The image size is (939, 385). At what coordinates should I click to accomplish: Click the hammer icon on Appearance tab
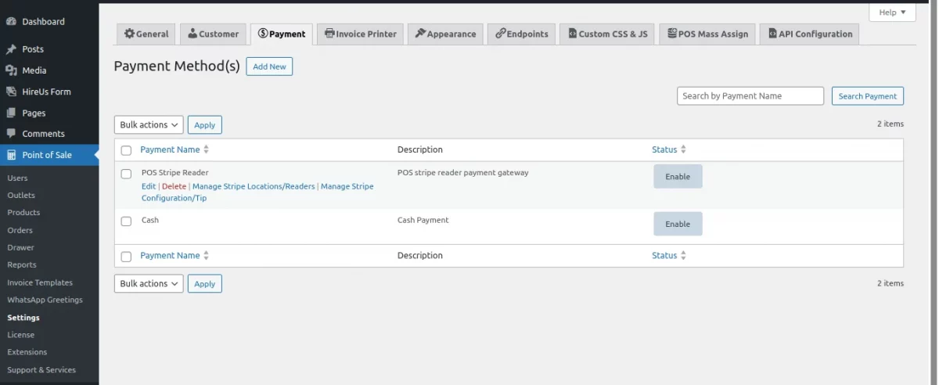click(x=420, y=34)
